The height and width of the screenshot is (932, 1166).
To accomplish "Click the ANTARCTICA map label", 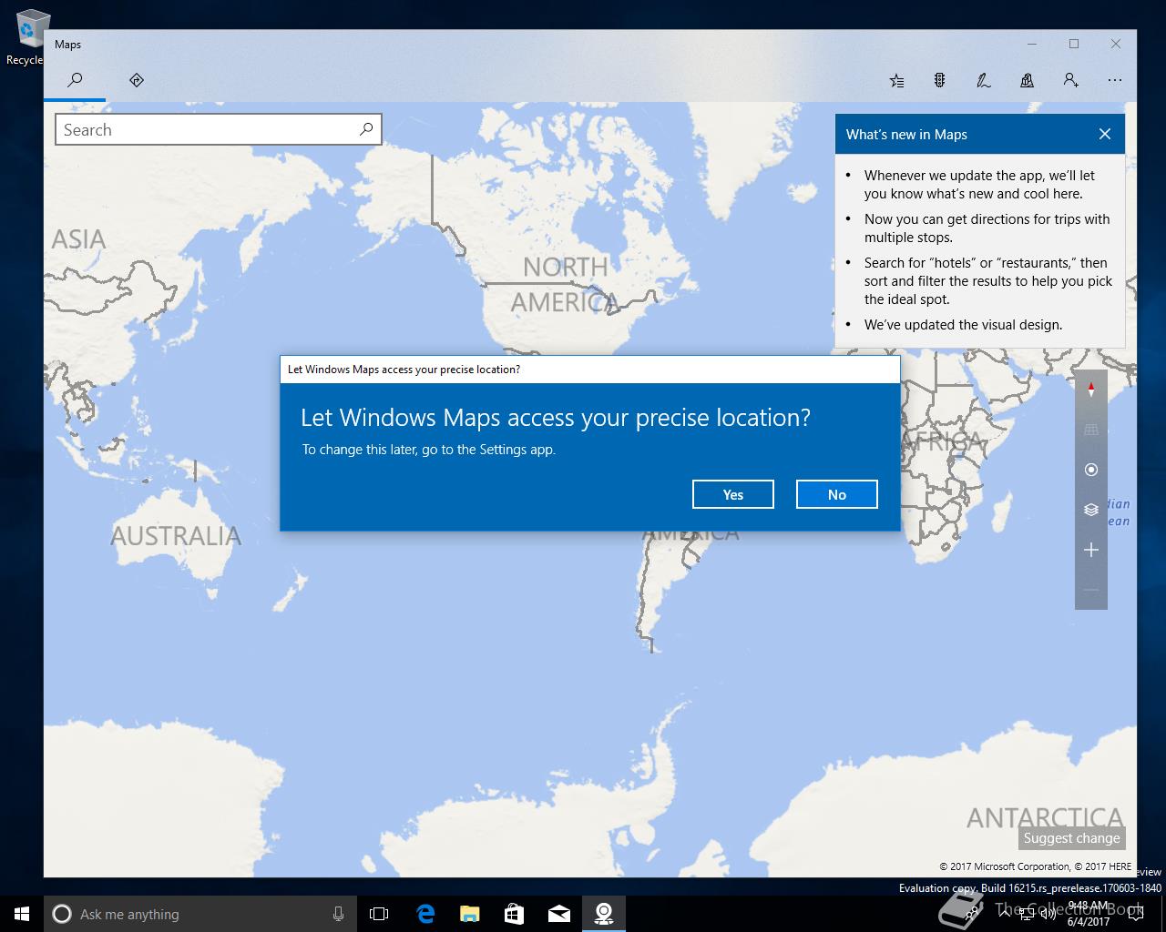I will point(1045,817).
